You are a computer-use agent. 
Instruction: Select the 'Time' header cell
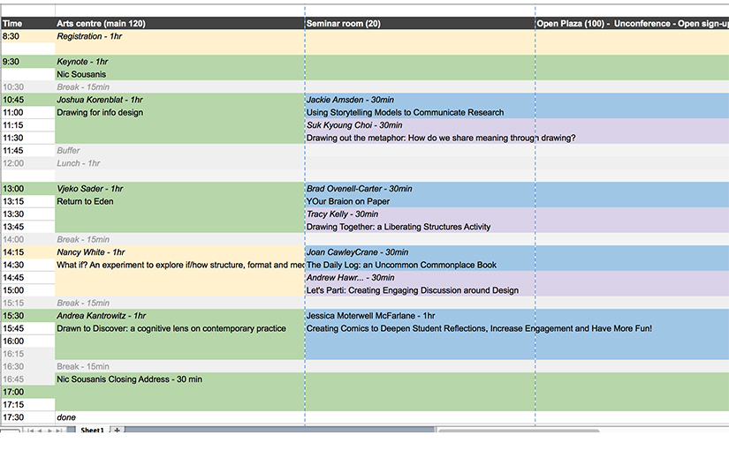tap(28, 23)
